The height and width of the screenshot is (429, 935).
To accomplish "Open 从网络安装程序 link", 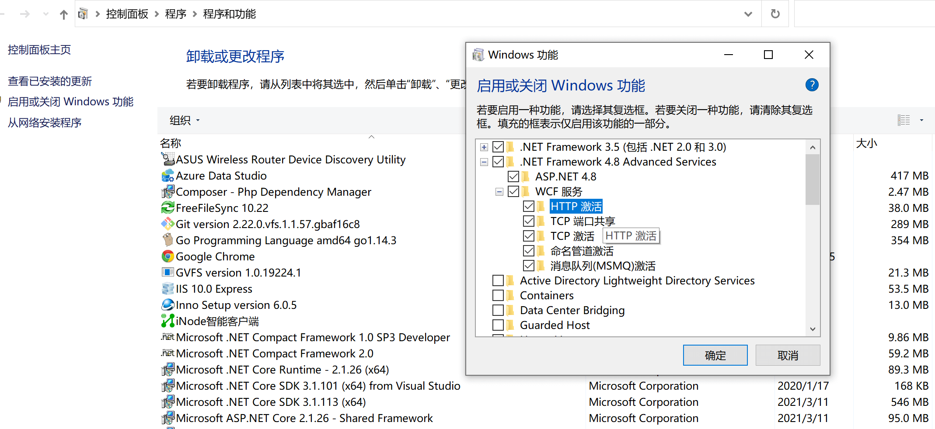I will pyautogui.click(x=45, y=123).
